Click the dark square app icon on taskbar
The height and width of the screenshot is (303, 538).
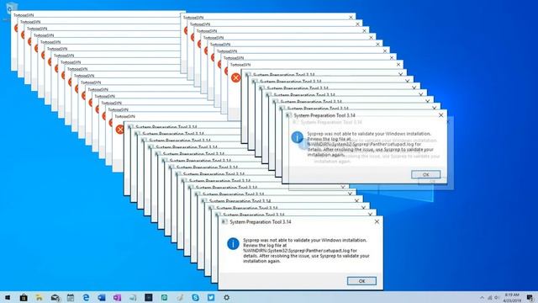[148, 297]
